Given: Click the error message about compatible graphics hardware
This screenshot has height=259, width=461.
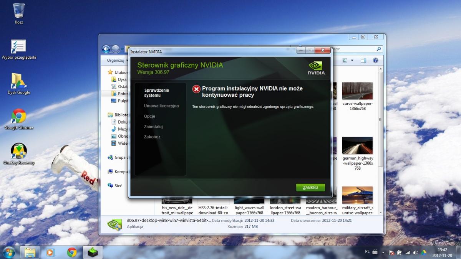Looking at the screenshot, I should tap(253, 106).
